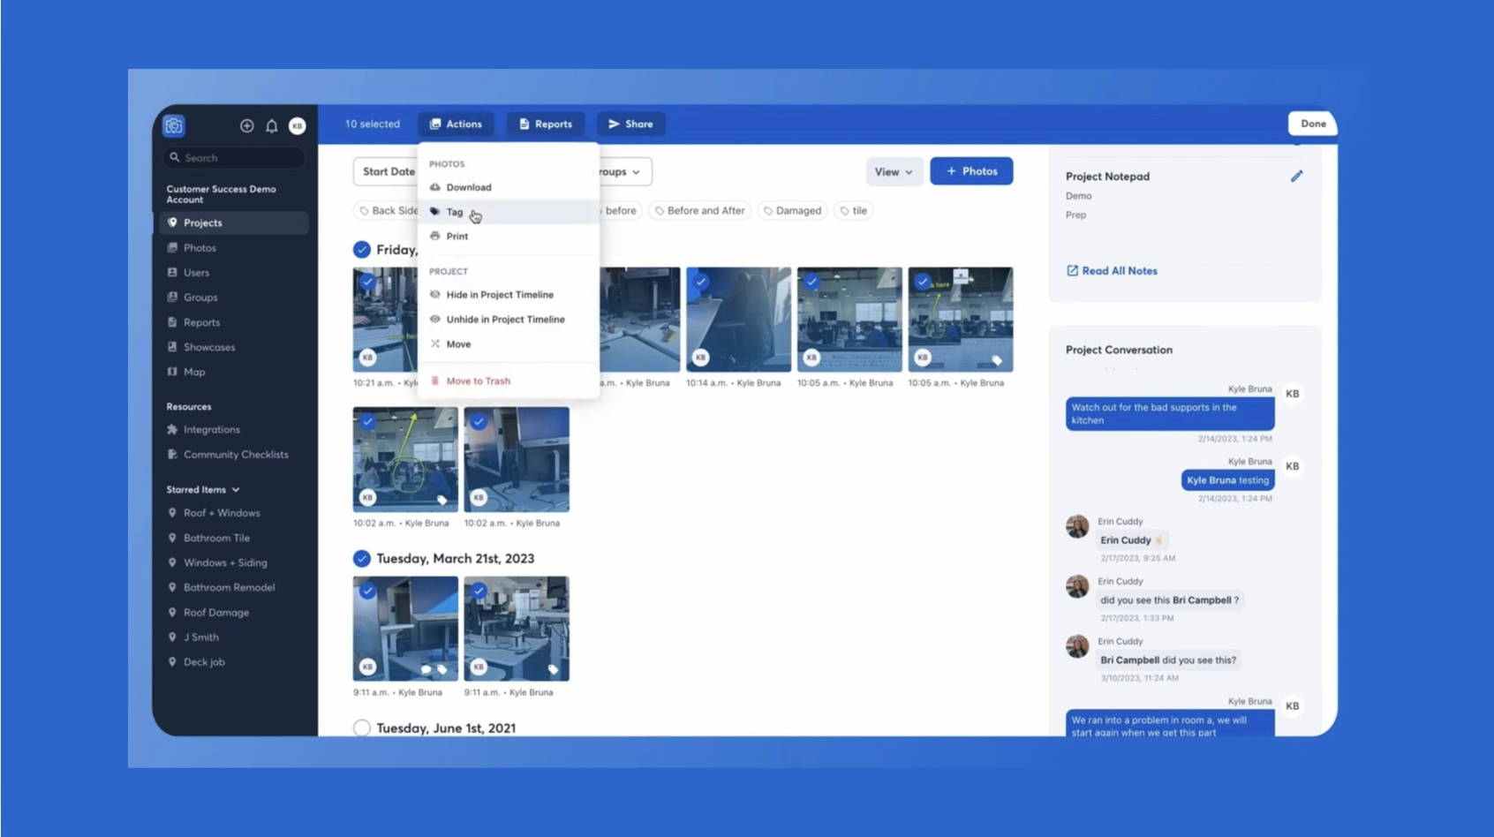Click the KB avatar in the sidebar header

297,125
